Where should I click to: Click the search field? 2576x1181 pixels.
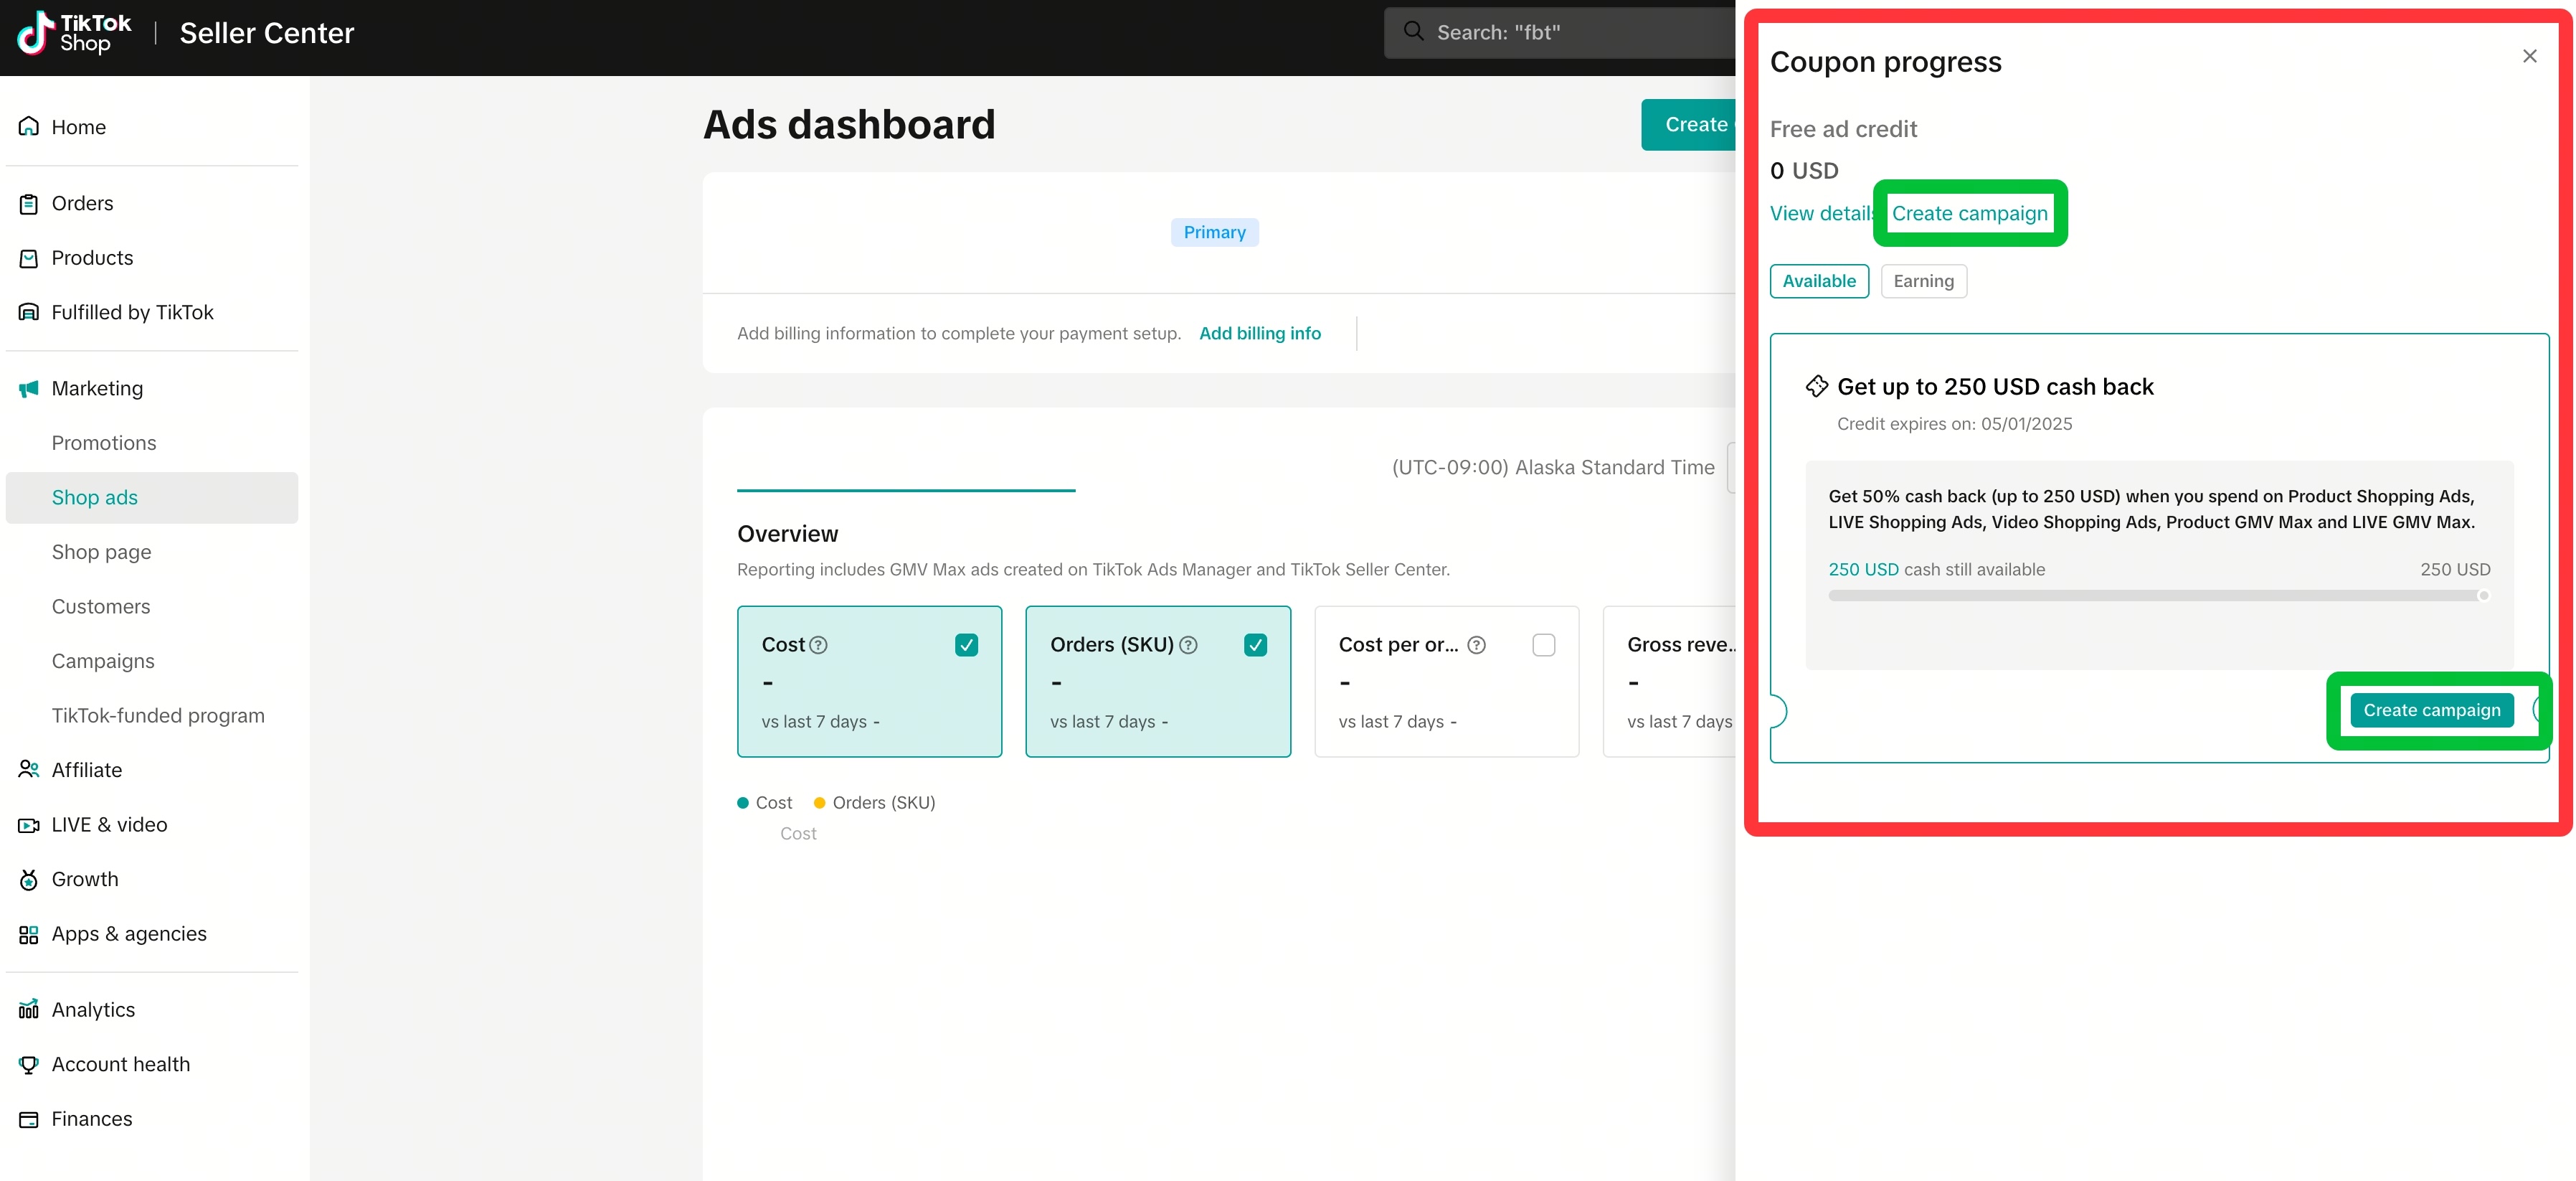pos(1560,32)
